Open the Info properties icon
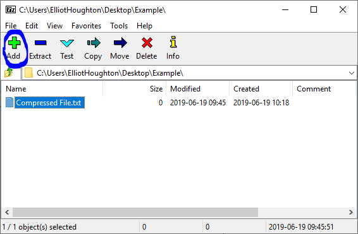The image size is (358, 234). pos(173,42)
